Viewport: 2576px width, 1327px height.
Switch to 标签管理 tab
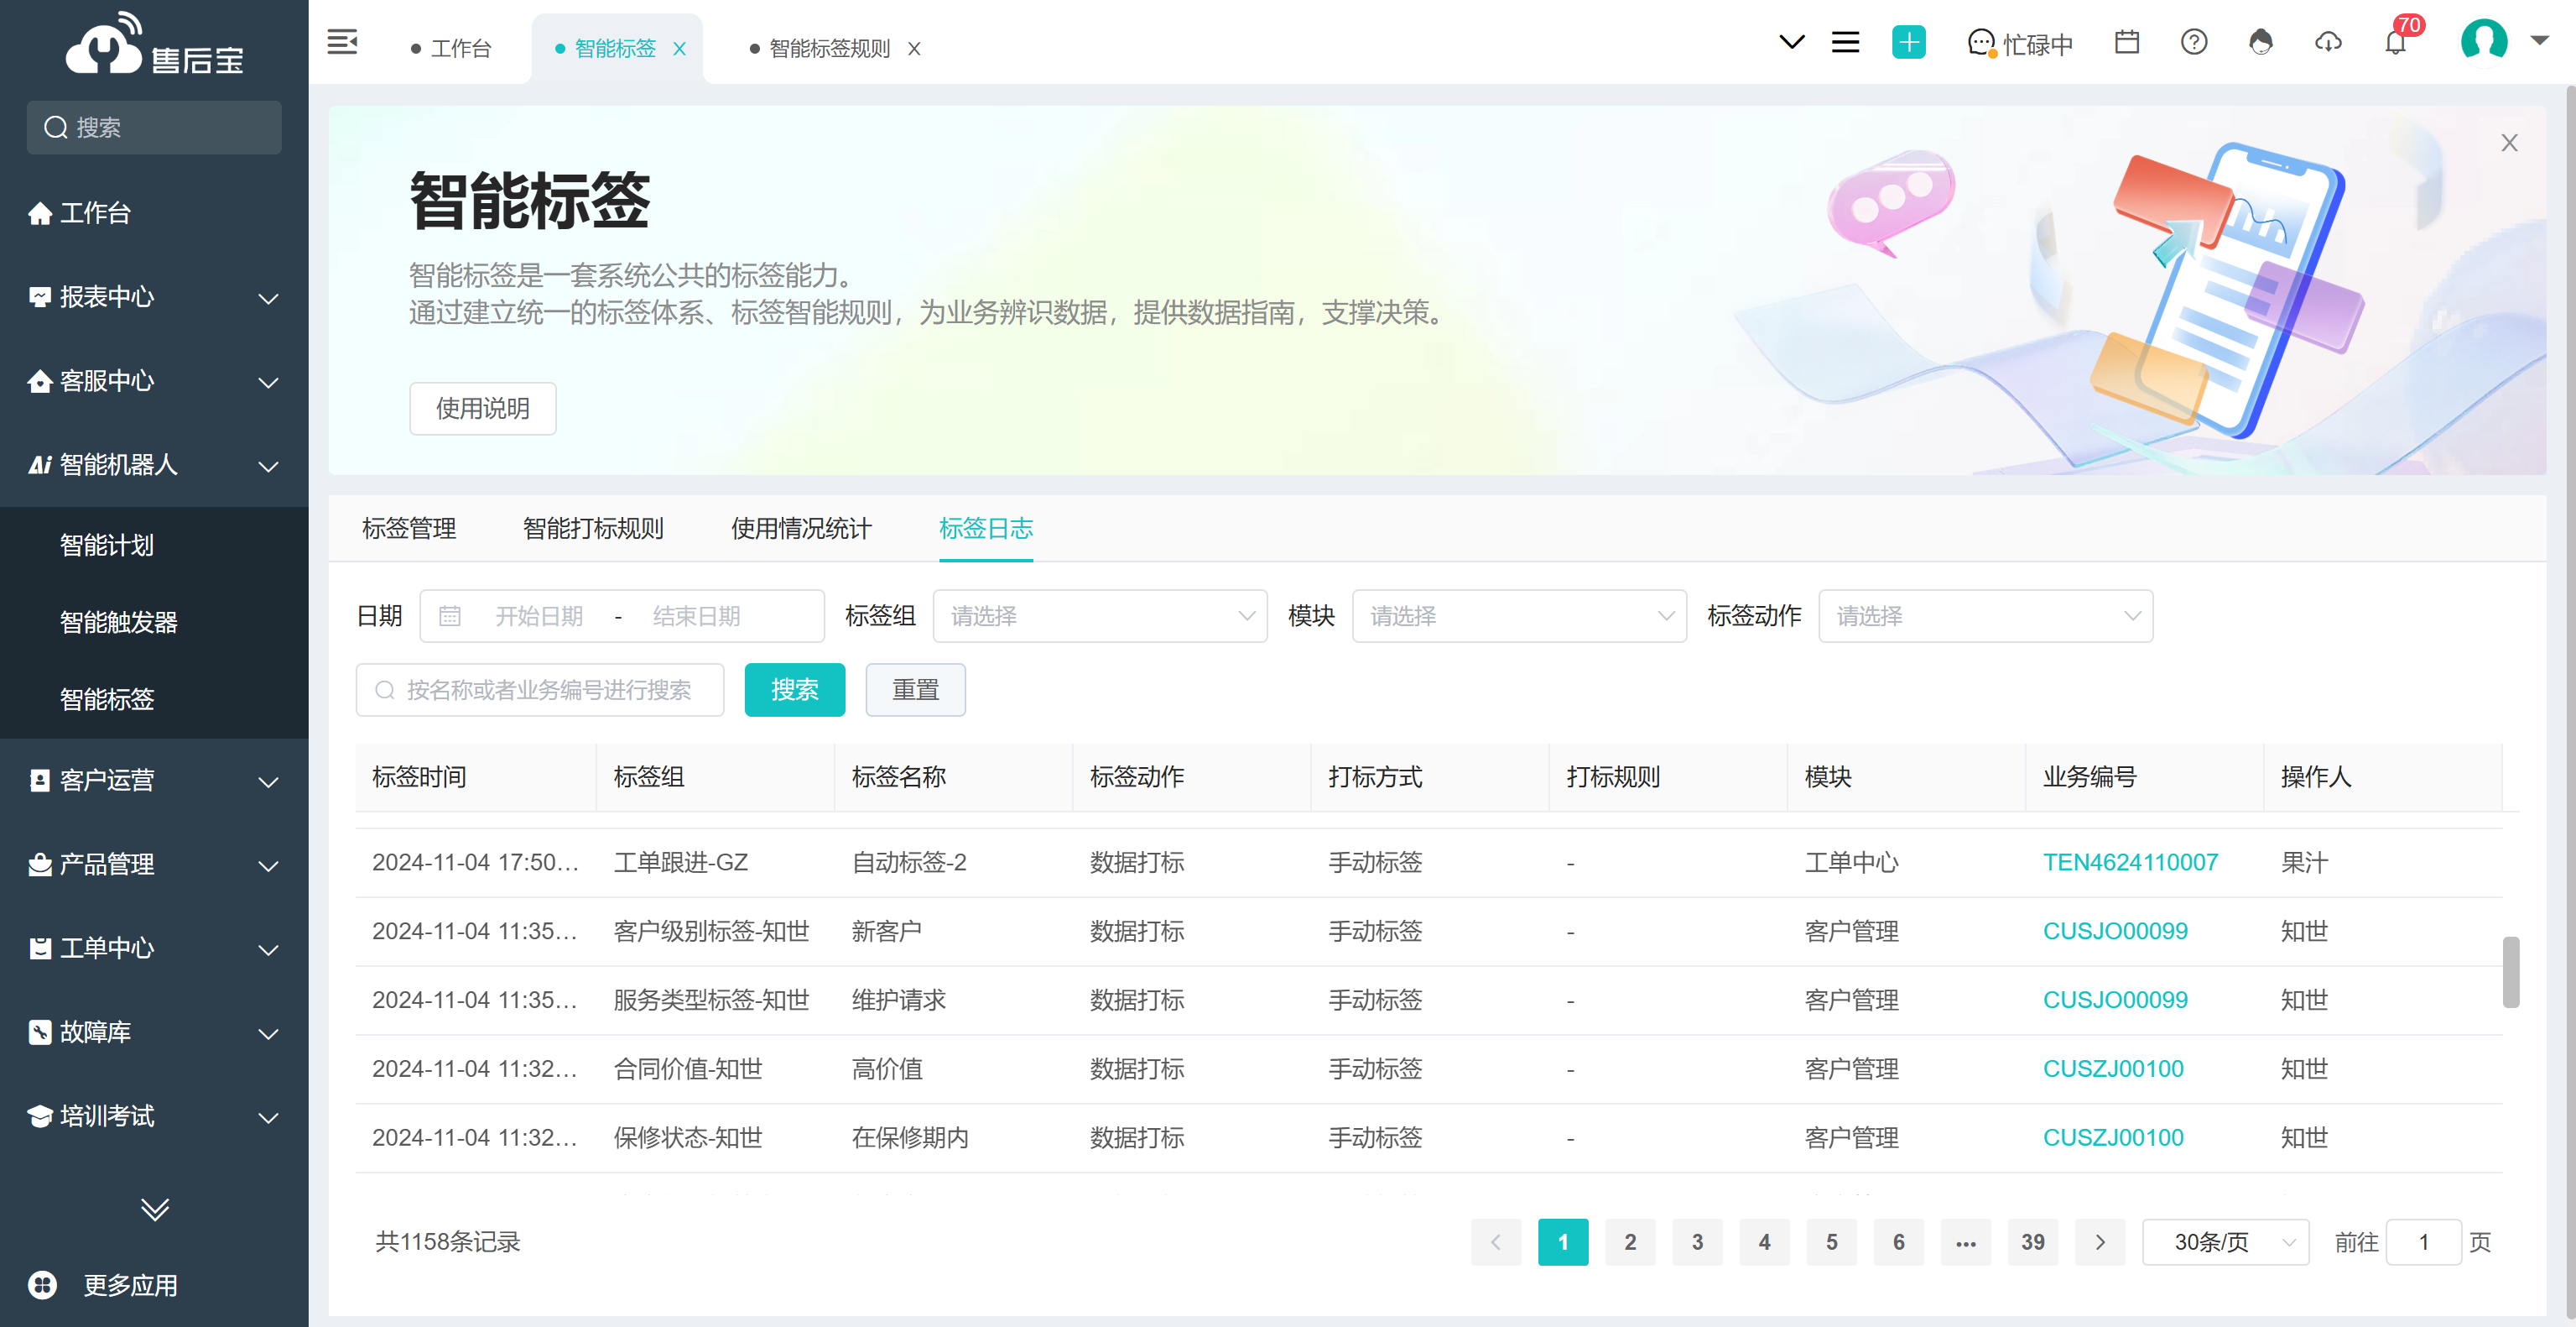tap(409, 529)
